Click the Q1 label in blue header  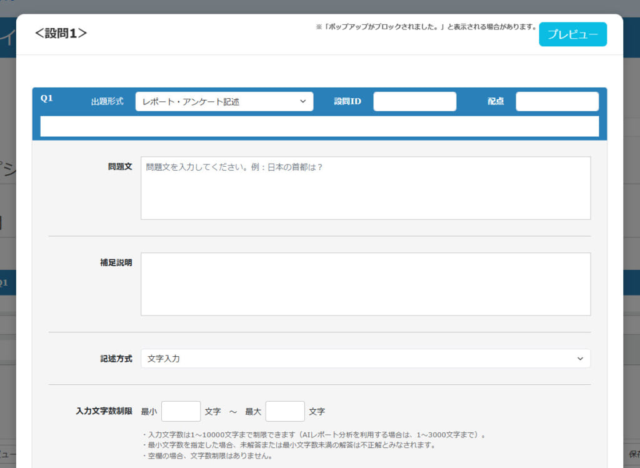[47, 99]
